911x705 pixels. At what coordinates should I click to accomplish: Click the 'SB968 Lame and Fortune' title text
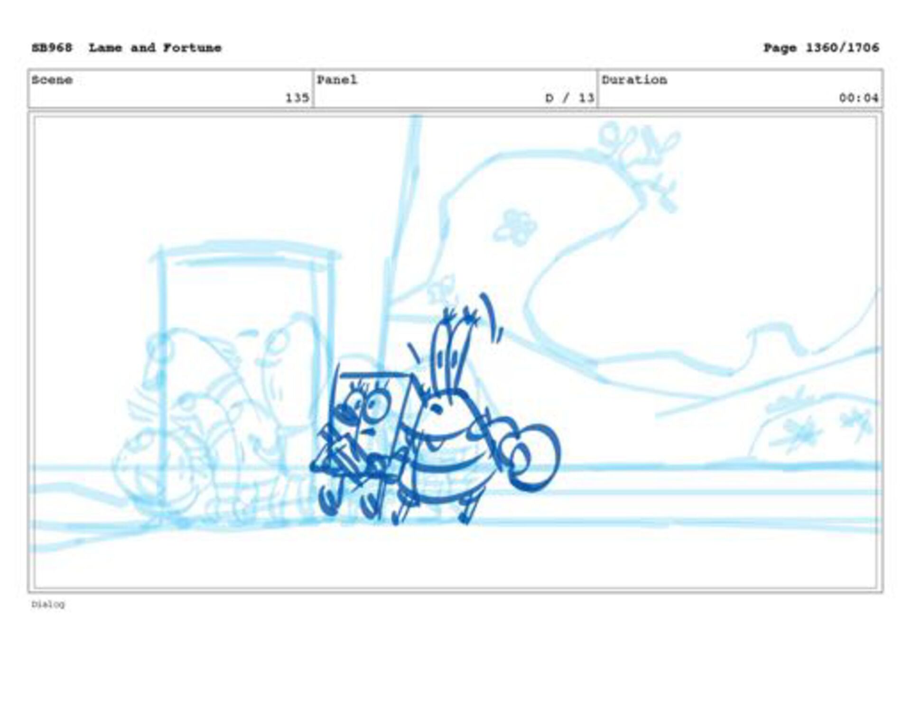(127, 48)
